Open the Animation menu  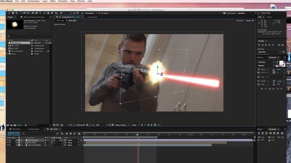[x=63, y=1]
